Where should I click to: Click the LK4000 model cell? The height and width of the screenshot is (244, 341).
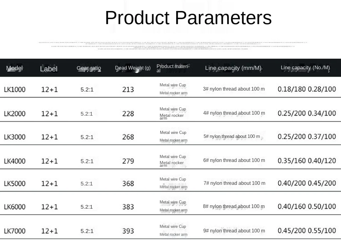15,161
